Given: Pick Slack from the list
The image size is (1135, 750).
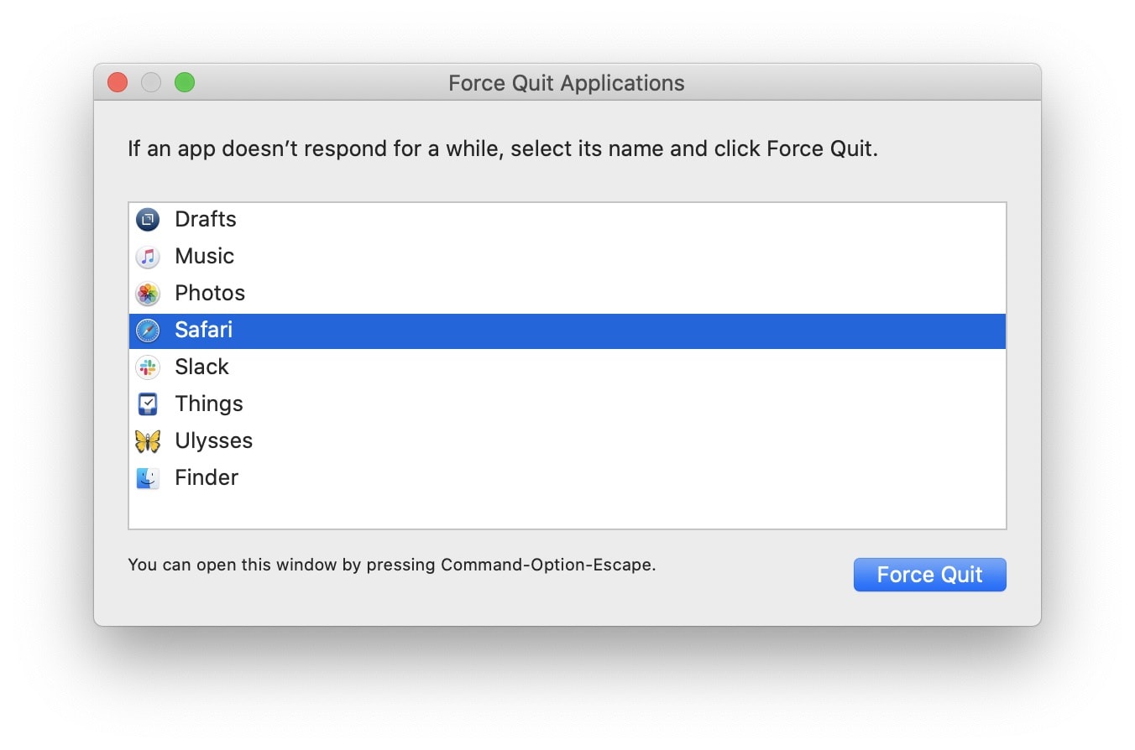Looking at the screenshot, I should (x=202, y=367).
